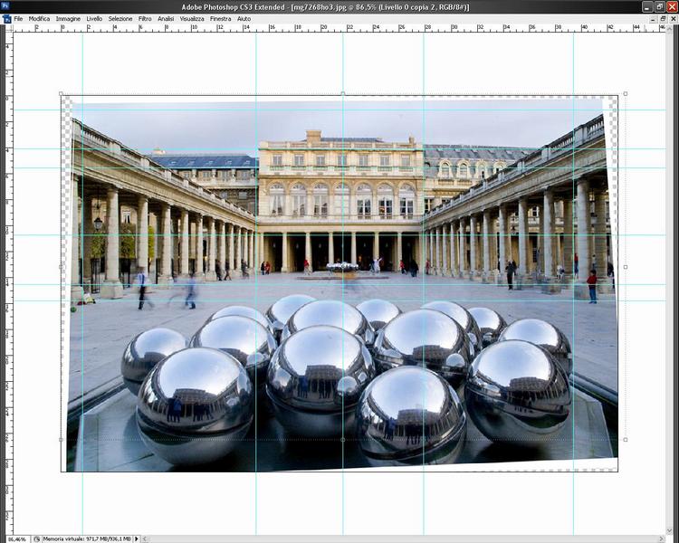Open the Livello menu

pos(94,18)
